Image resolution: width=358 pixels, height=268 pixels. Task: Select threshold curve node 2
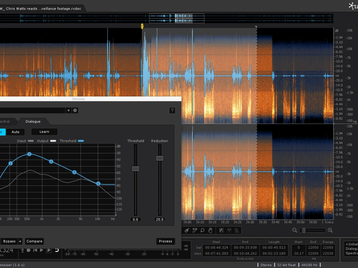(10, 163)
